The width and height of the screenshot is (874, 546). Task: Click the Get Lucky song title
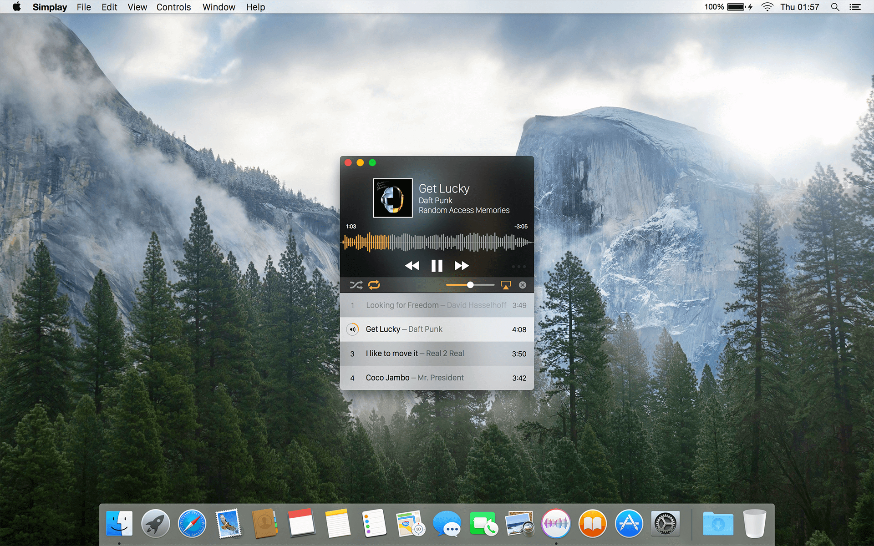tap(444, 188)
